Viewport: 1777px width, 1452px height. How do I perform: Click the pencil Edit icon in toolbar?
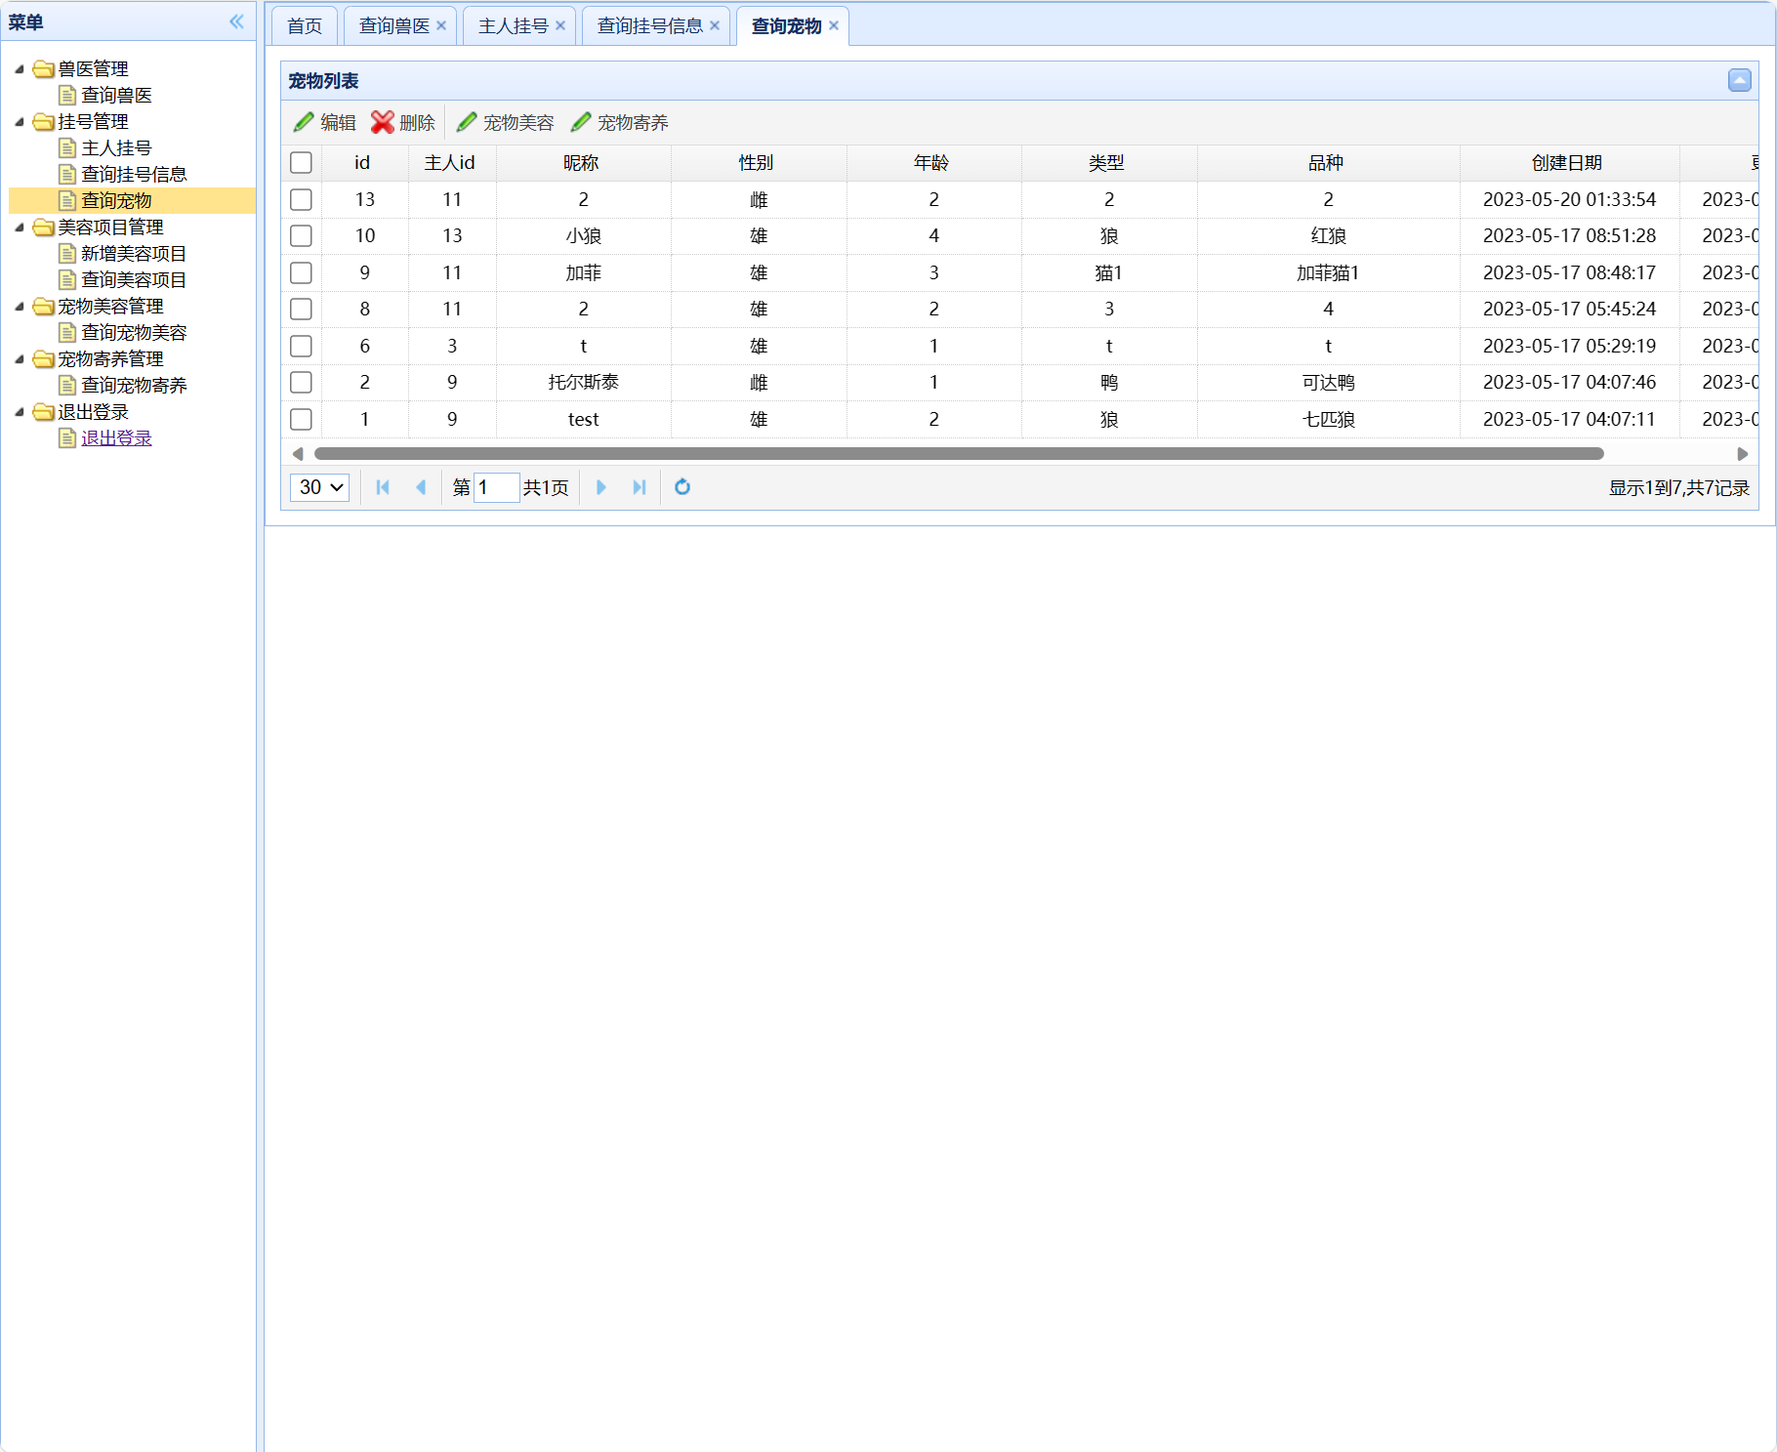point(304,122)
